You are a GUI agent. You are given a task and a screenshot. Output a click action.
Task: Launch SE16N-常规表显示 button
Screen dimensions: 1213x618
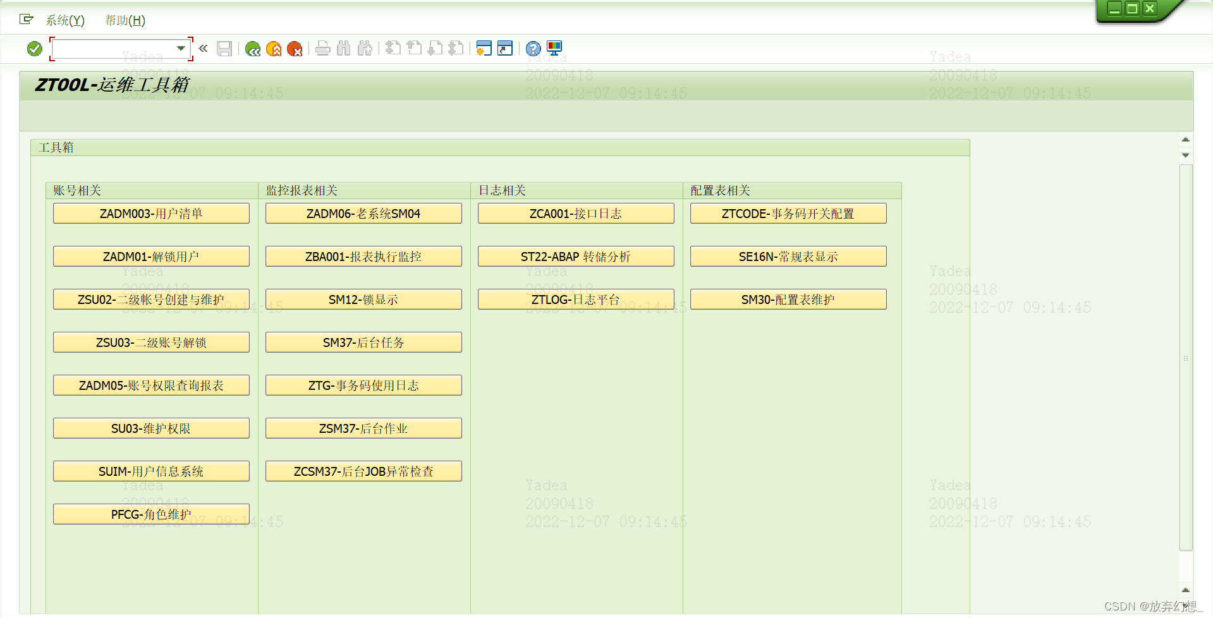(x=788, y=257)
